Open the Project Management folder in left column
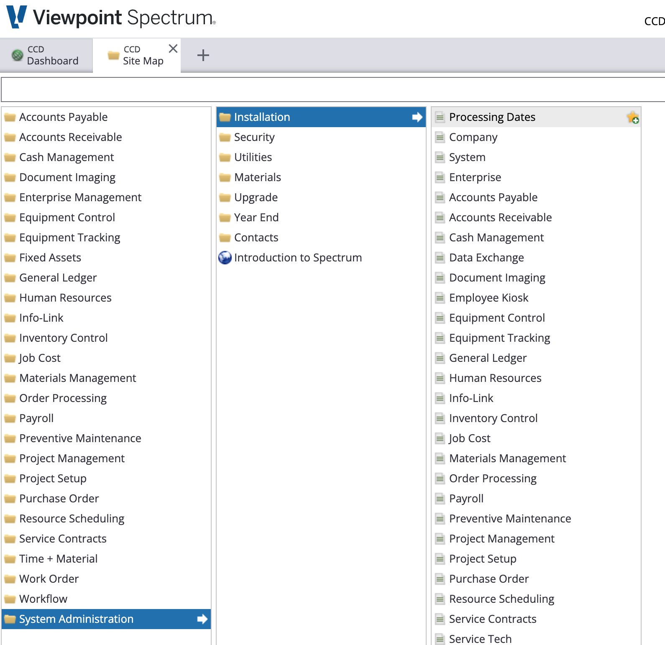665x645 pixels. coord(106,458)
